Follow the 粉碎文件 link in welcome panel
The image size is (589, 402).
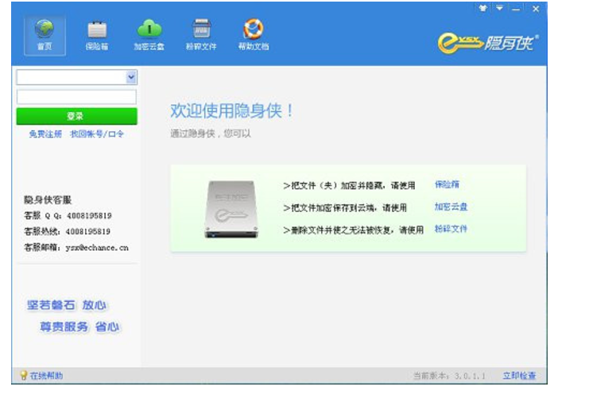click(451, 229)
